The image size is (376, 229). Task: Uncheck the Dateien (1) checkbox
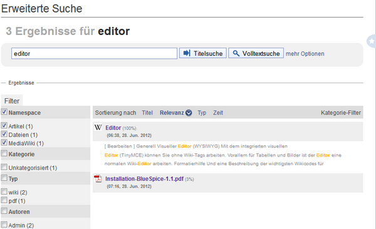(4, 134)
